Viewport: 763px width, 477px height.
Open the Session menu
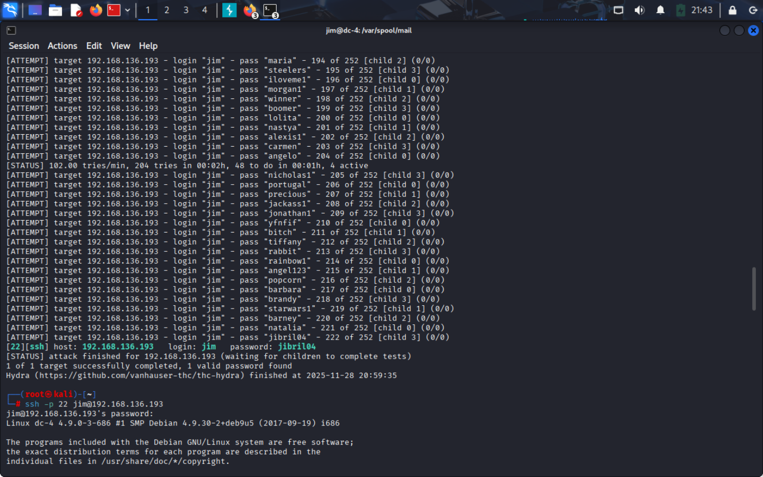pyautogui.click(x=24, y=46)
